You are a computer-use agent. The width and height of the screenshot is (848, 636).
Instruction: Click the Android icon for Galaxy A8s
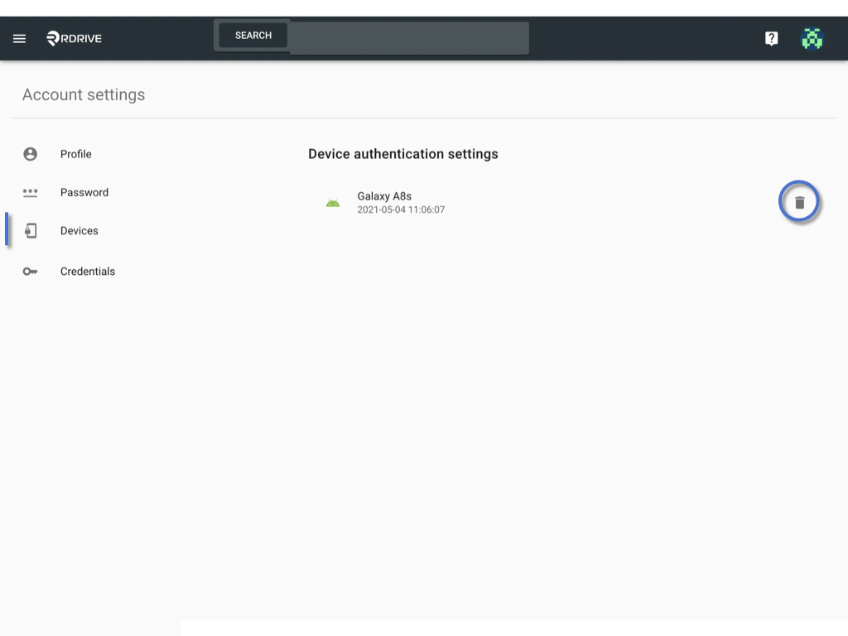coord(333,204)
